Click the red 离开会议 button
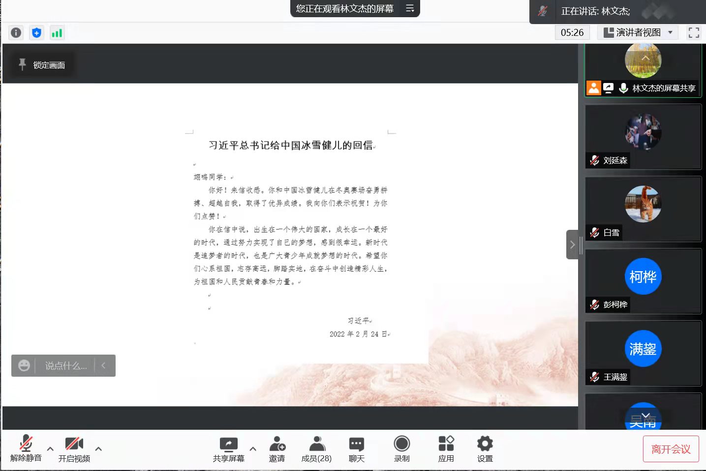706x471 pixels. tap(671, 449)
